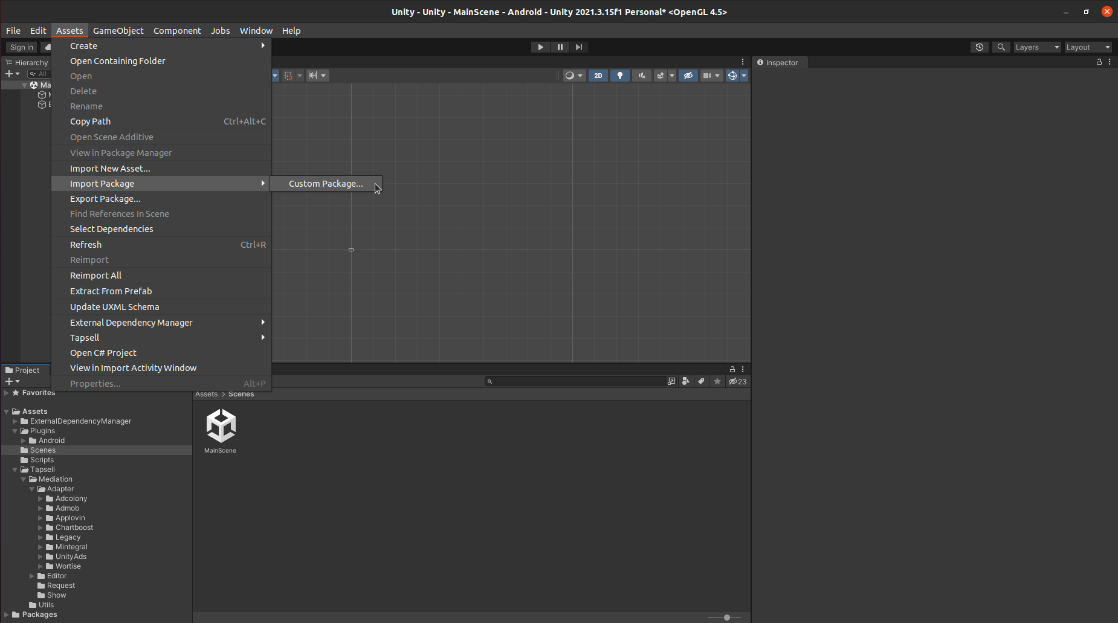Open the Component menu
1118x623 pixels.
point(177,30)
